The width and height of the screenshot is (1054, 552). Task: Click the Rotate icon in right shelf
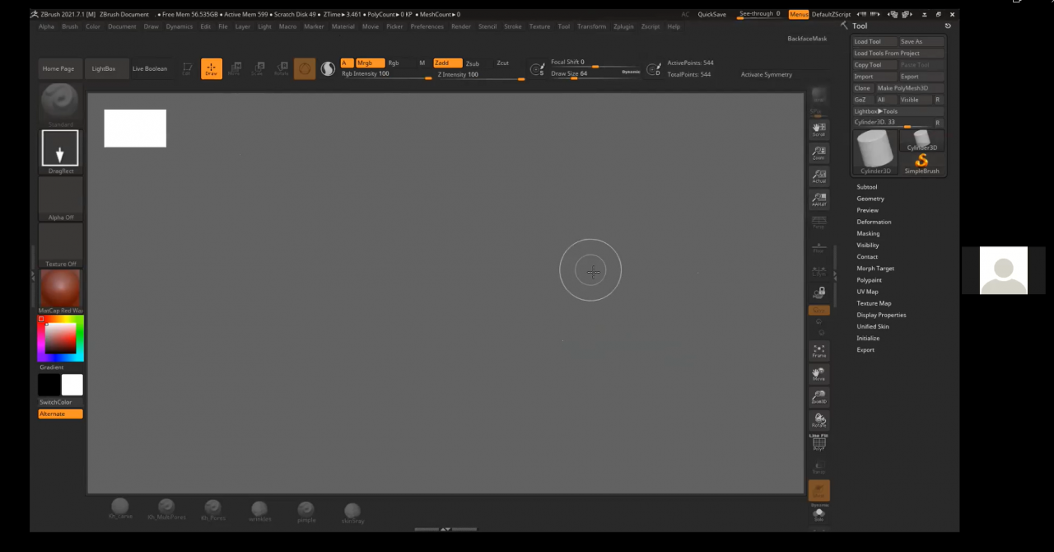click(x=818, y=420)
